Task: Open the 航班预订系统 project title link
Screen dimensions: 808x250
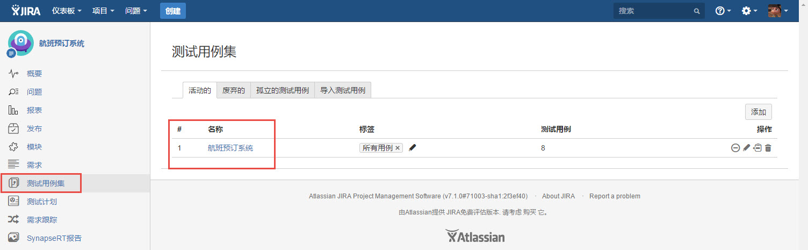Action: [62, 44]
